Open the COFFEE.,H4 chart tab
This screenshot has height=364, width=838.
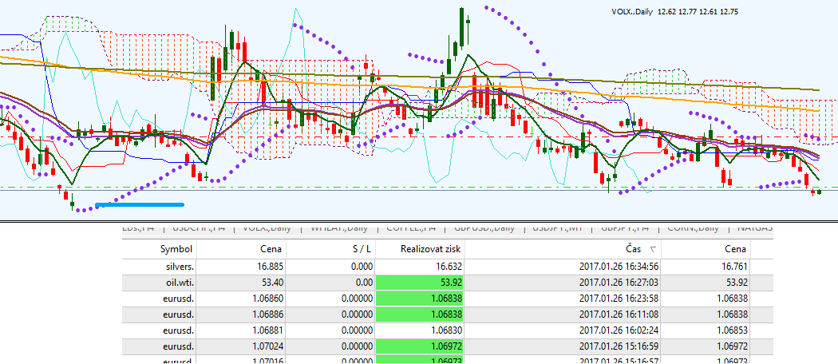[x=410, y=227]
